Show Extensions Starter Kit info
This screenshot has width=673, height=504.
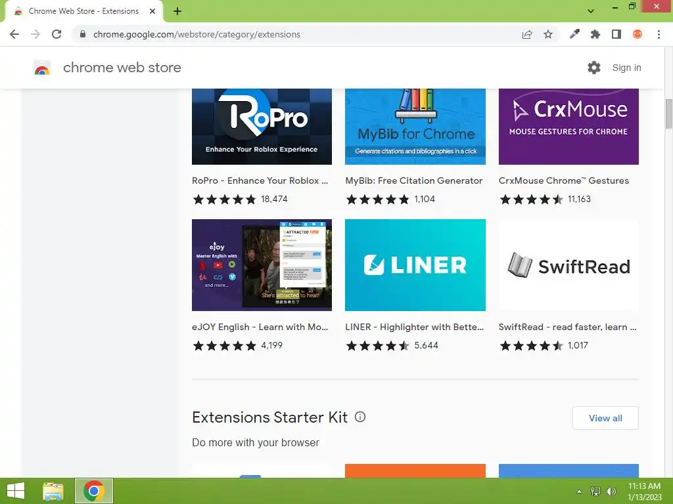tap(360, 417)
